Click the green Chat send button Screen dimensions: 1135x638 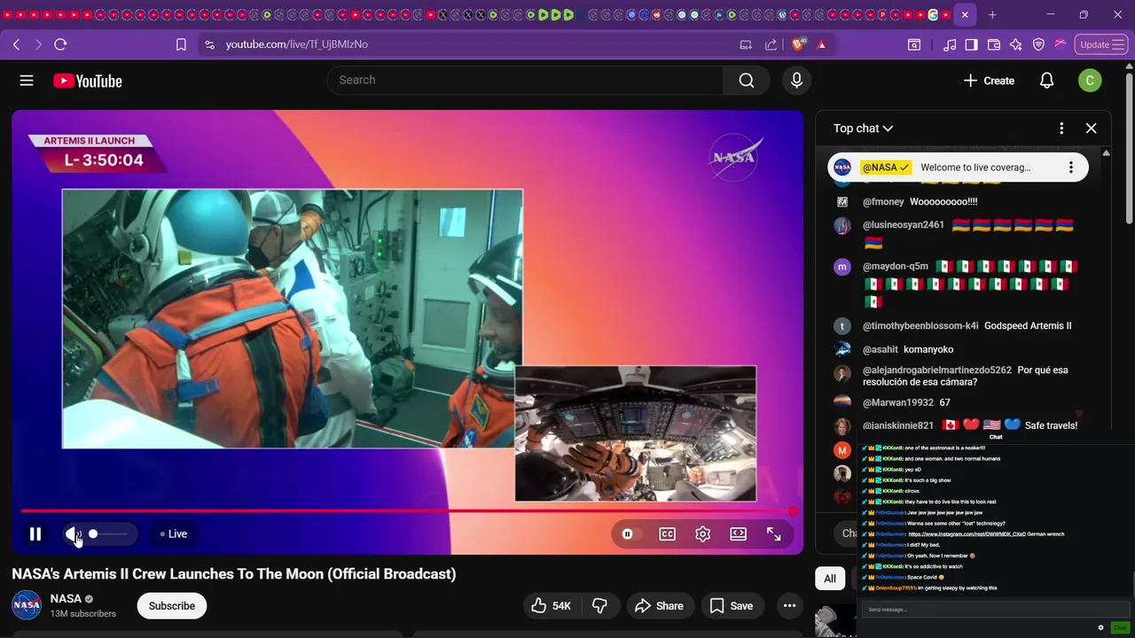point(1120,627)
